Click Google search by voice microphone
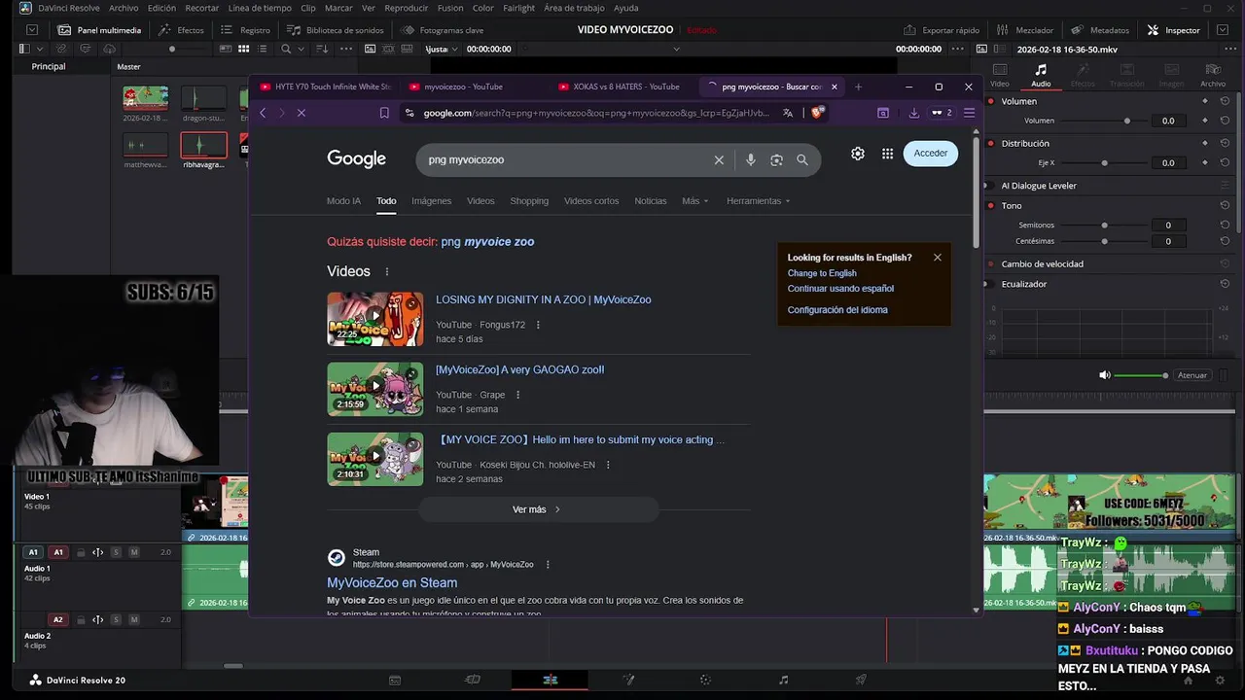The width and height of the screenshot is (1245, 700). pyautogui.click(x=750, y=159)
